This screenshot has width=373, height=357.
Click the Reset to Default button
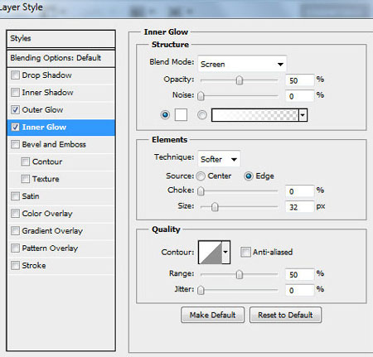coord(285,315)
